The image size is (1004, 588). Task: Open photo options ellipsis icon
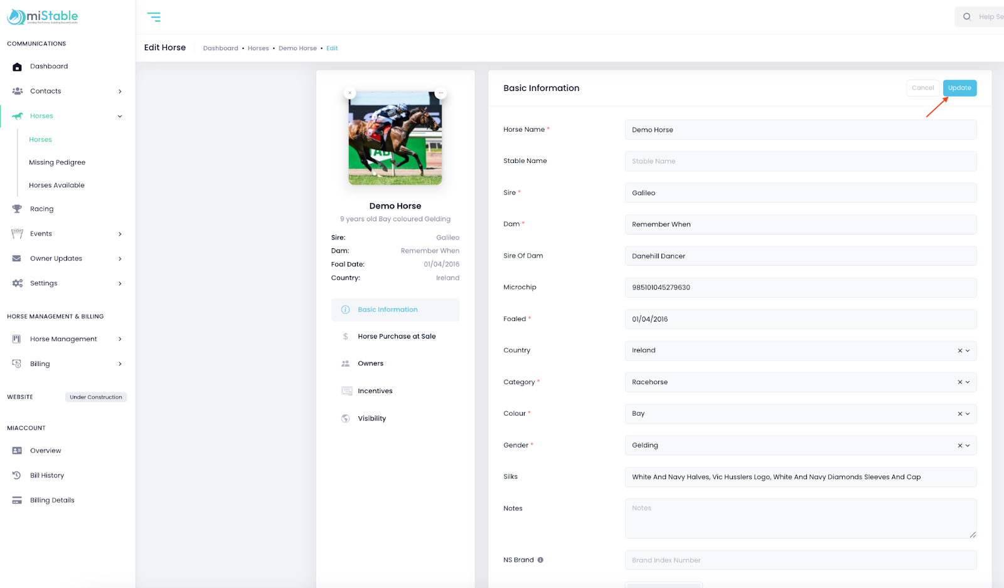[x=441, y=93]
